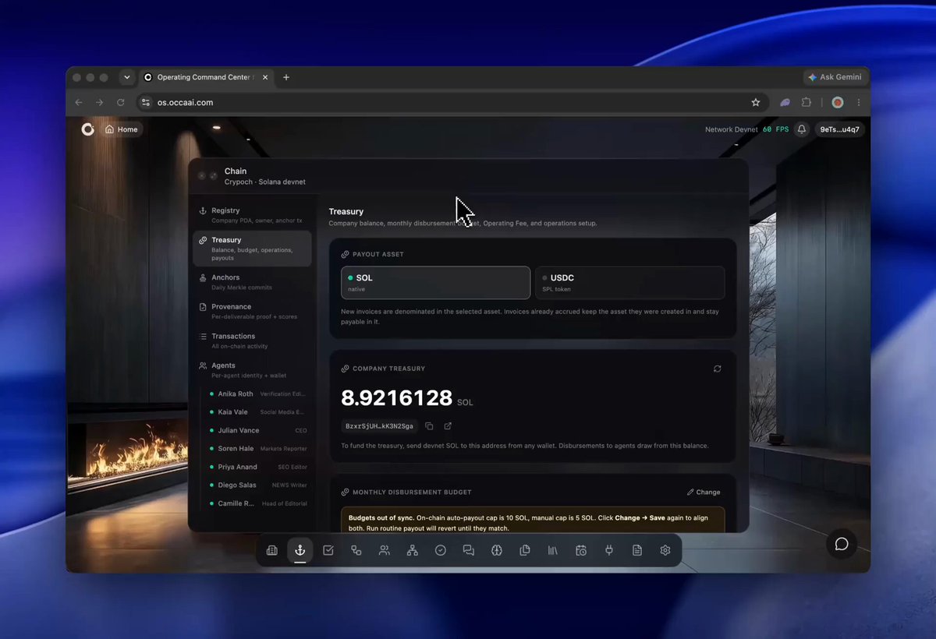Click the browser back arrow
Screen dimensions: 936x639
pyautogui.click(x=78, y=102)
